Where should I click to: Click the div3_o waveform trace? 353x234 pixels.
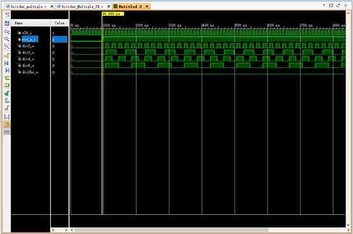coord(208,53)
